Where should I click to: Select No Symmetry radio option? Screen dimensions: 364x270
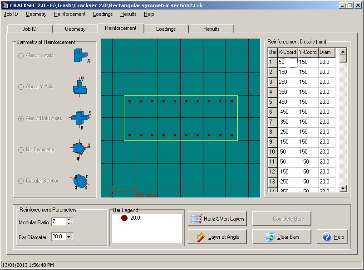pyautogui.click(x=21, y=150)
